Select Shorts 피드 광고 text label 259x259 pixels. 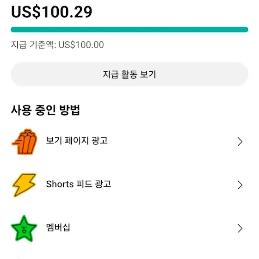pos(79,184)
